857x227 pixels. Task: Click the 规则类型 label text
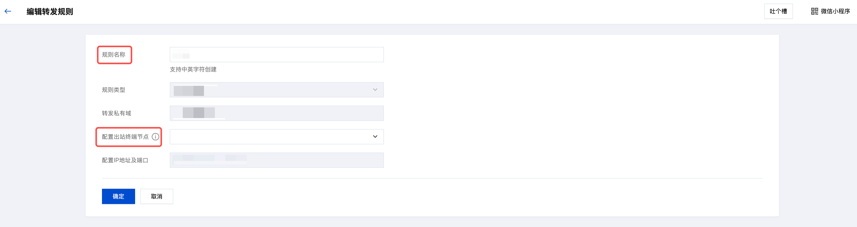(113, 90)
